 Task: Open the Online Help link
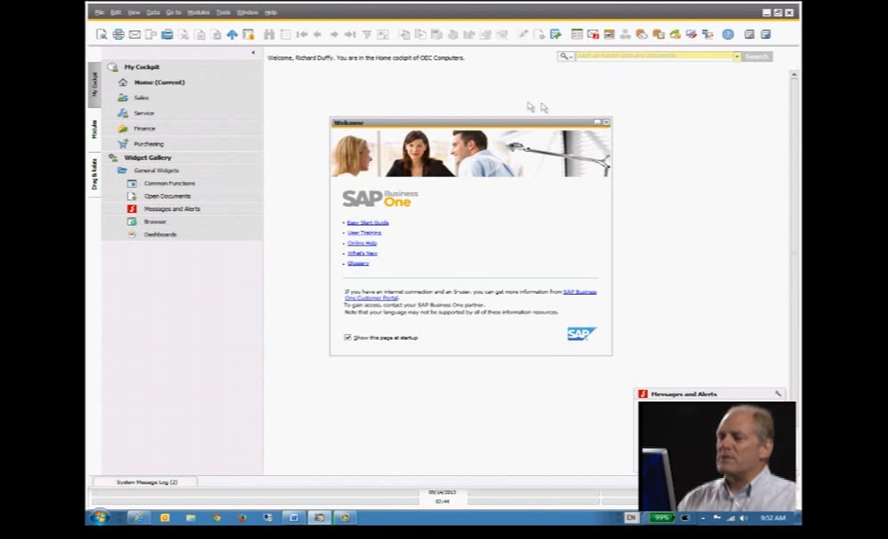(362, 243)
